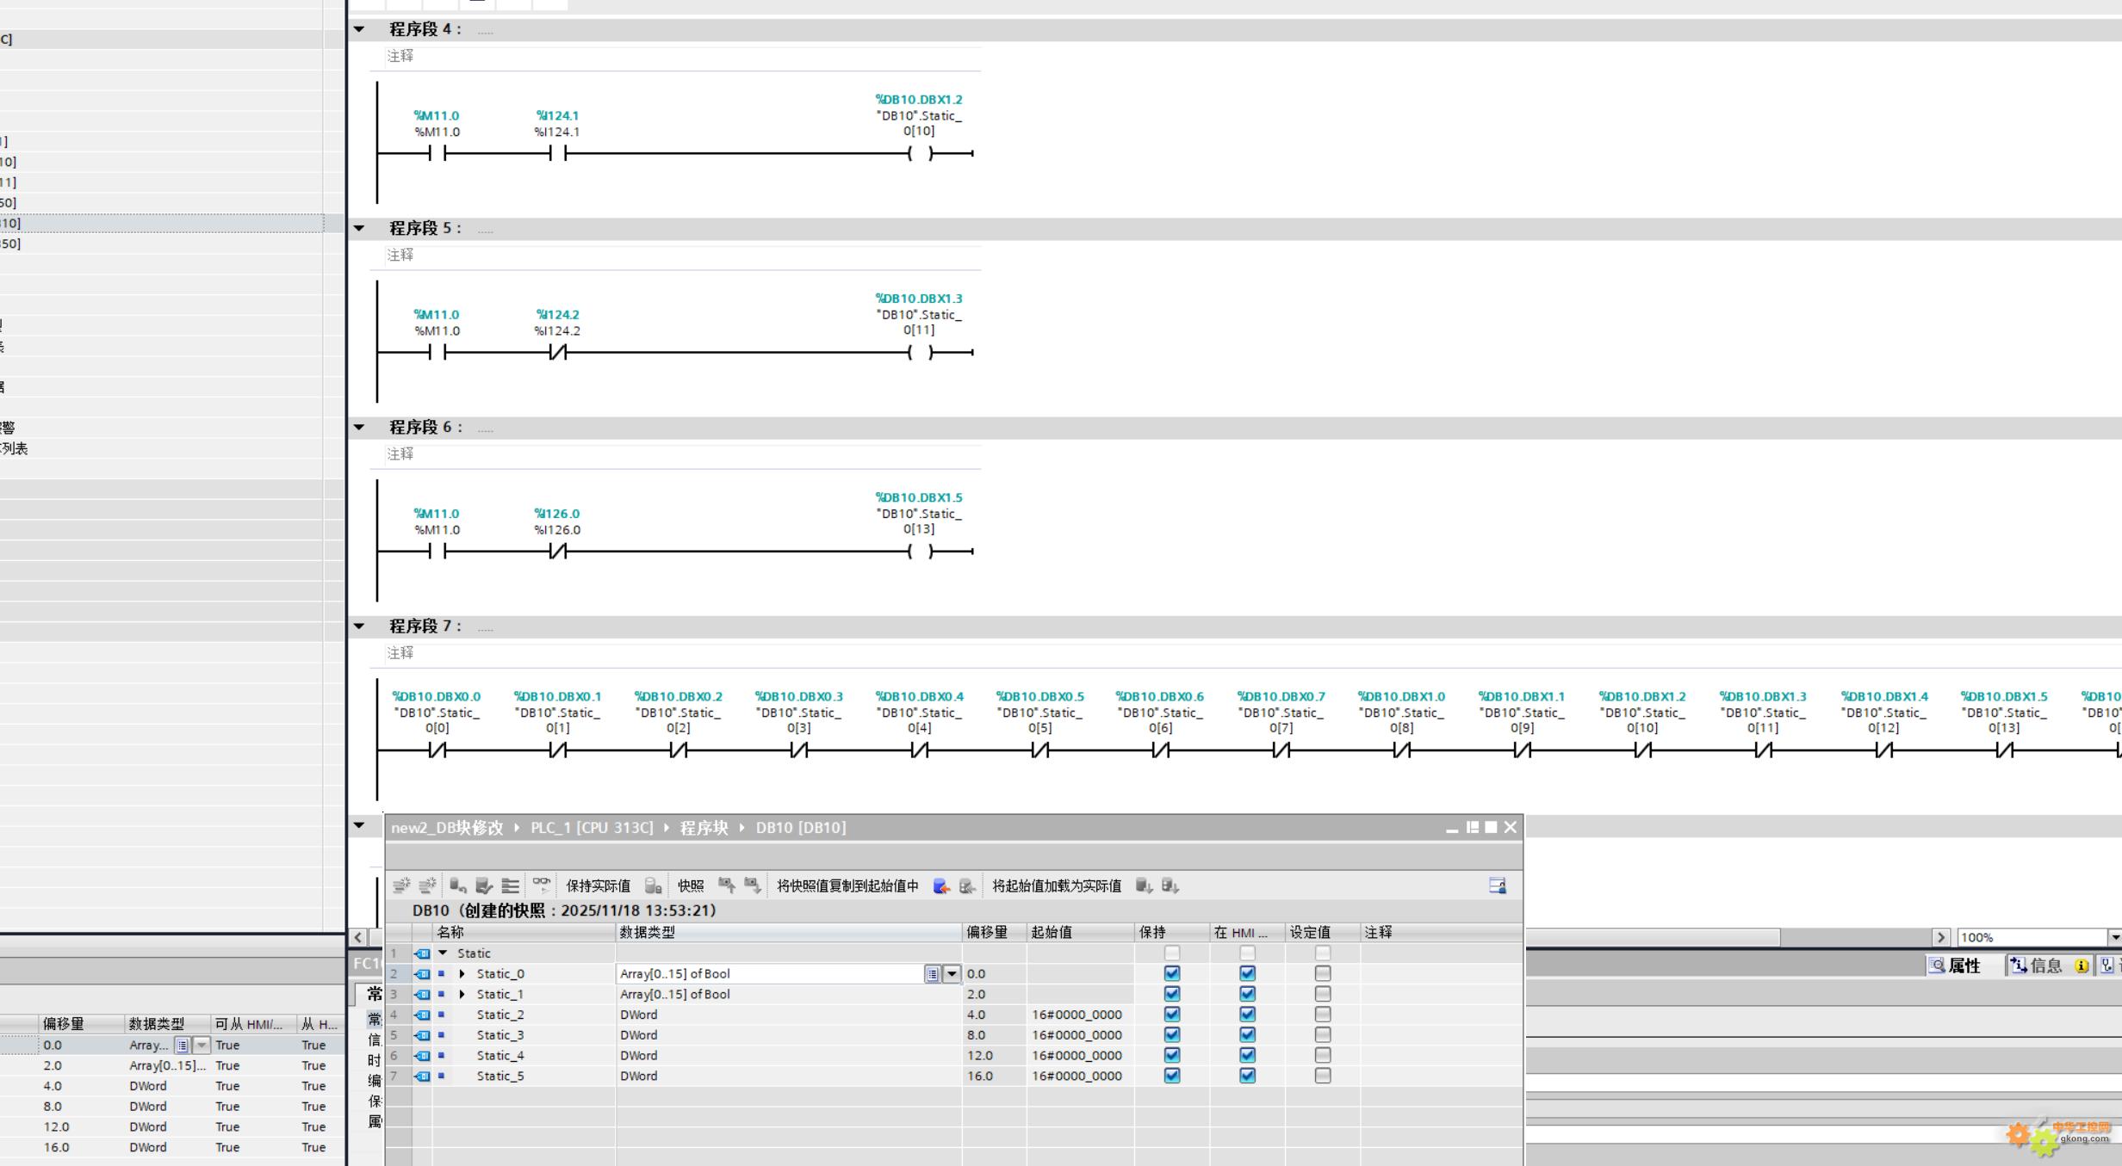Expand the Static_0 array row
The width and height of the screenshot is (2122, 1166).
[x=462, y=974]
